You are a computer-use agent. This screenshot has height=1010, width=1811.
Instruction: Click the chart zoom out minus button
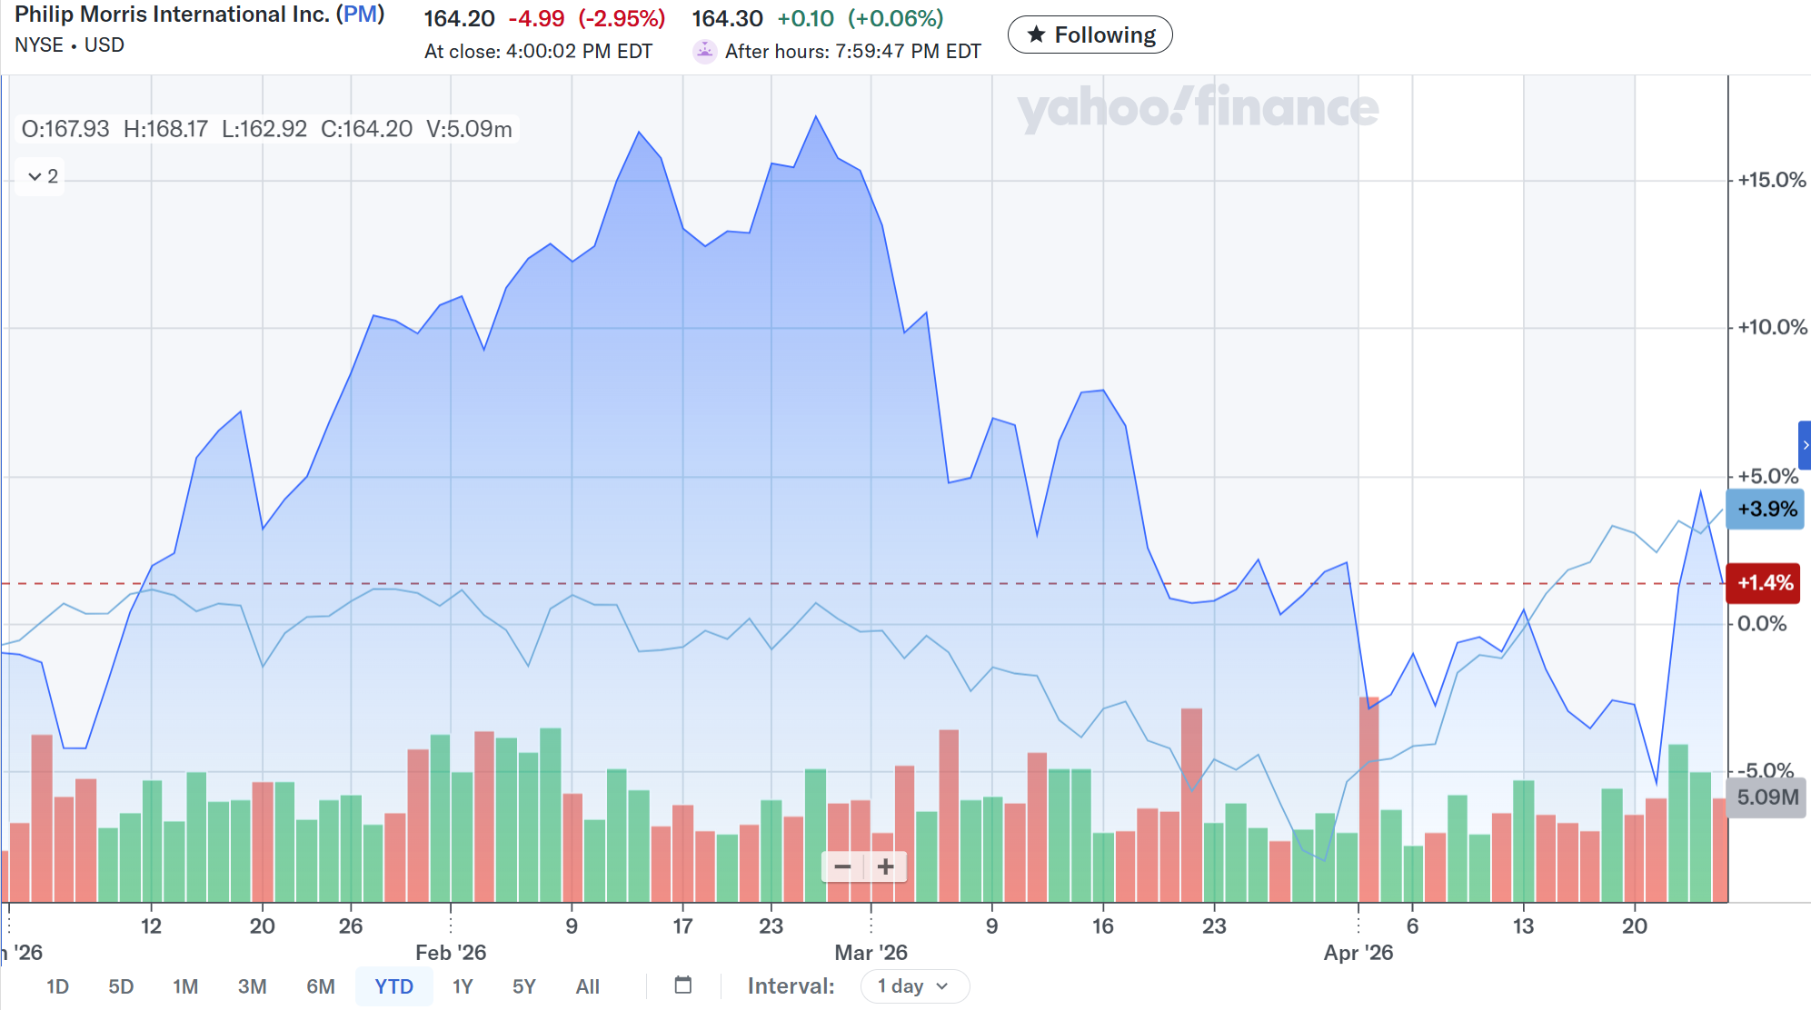(x=842, y=866)
